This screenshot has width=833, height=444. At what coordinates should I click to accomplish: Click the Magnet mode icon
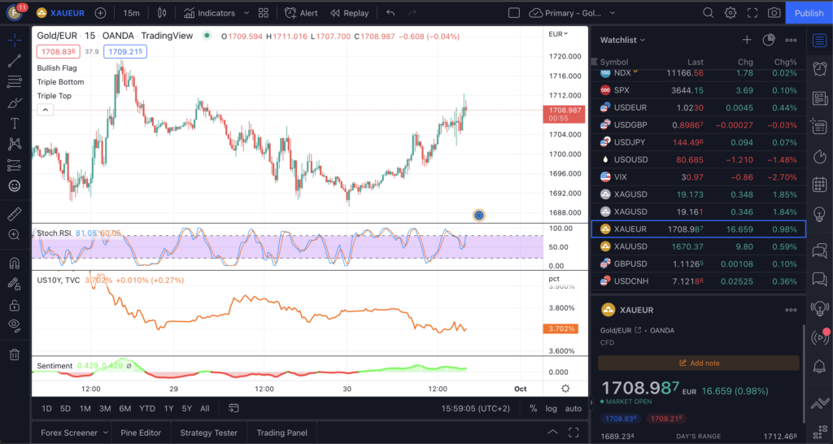pos(14,263)
